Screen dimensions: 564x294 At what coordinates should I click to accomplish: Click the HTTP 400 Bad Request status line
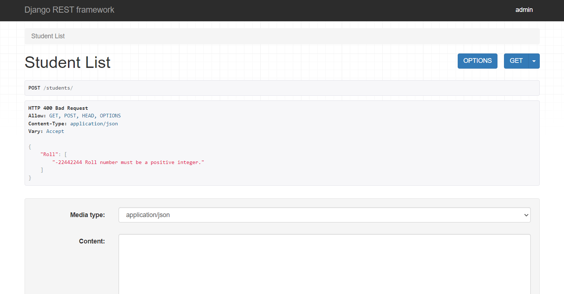tap(58, 108)
